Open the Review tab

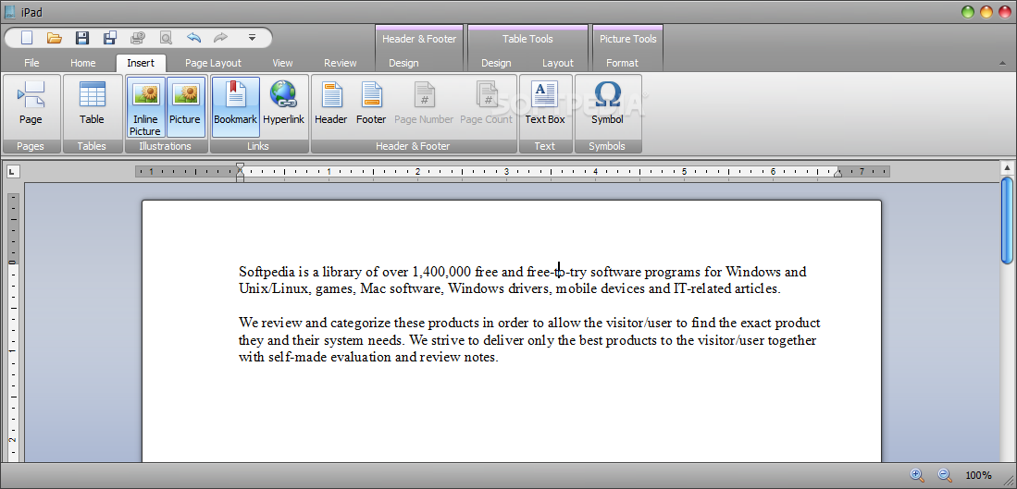pyautogui.click(x=341, y=63)
